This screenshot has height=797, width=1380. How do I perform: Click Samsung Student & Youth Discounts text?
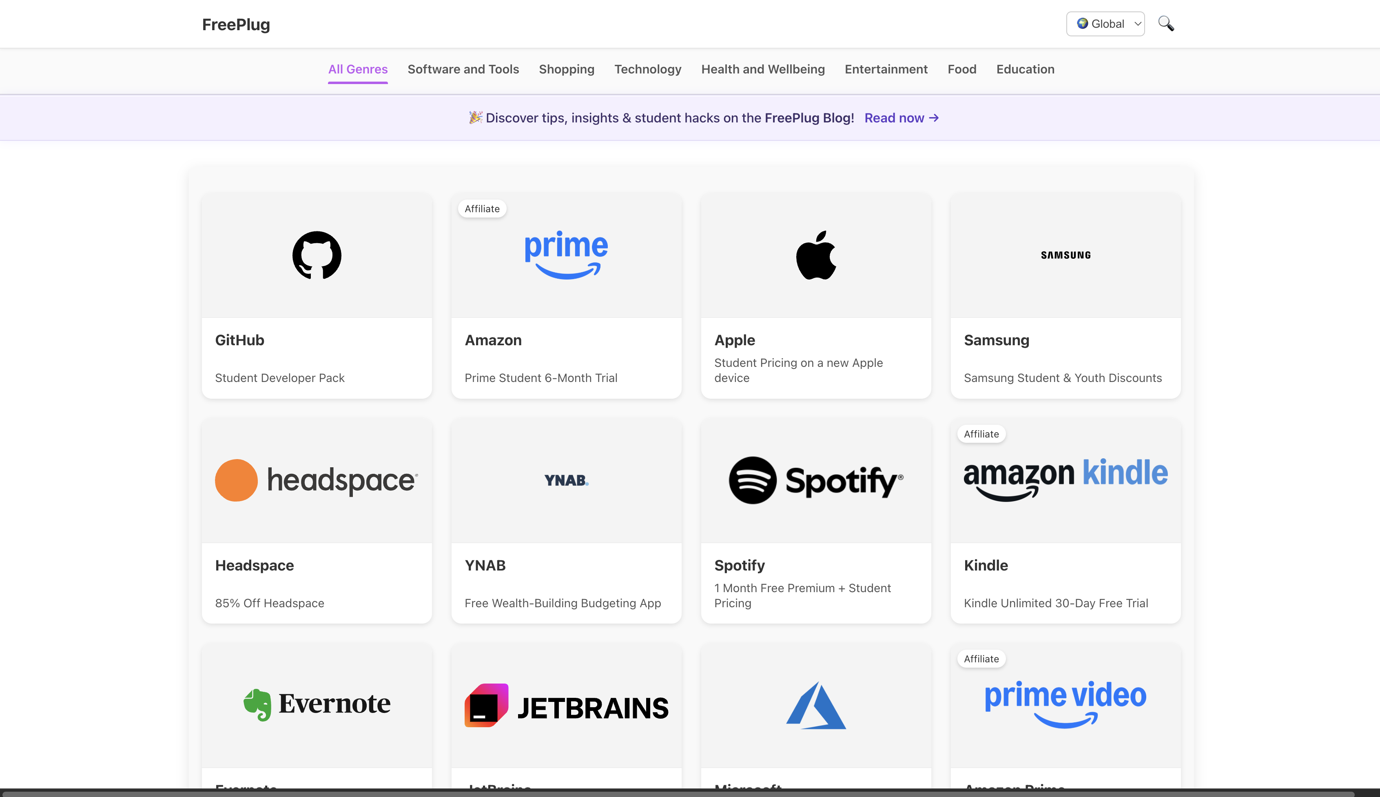pos(1063,378)
